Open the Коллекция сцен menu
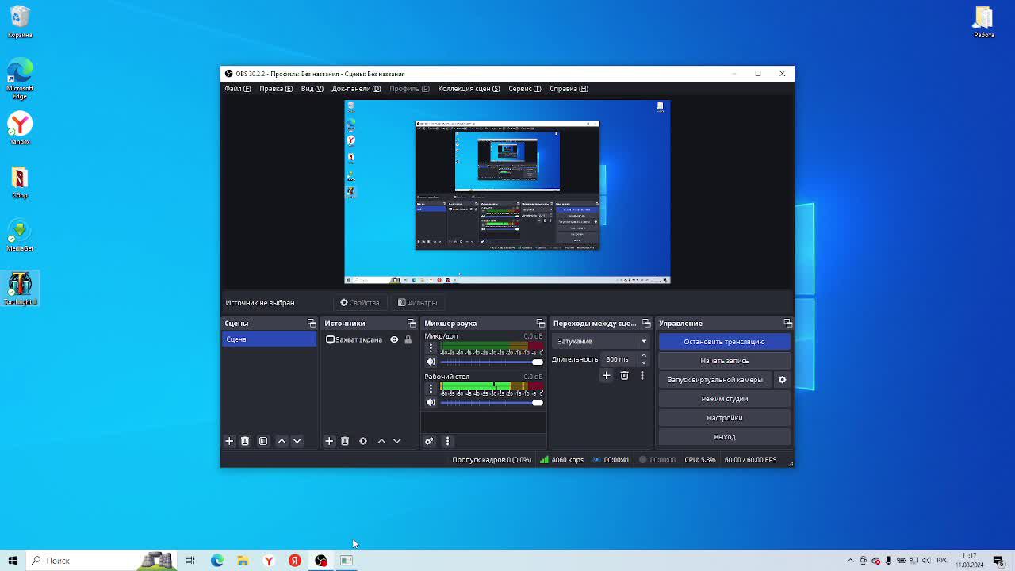1015x571 pixels. [469, 89]
